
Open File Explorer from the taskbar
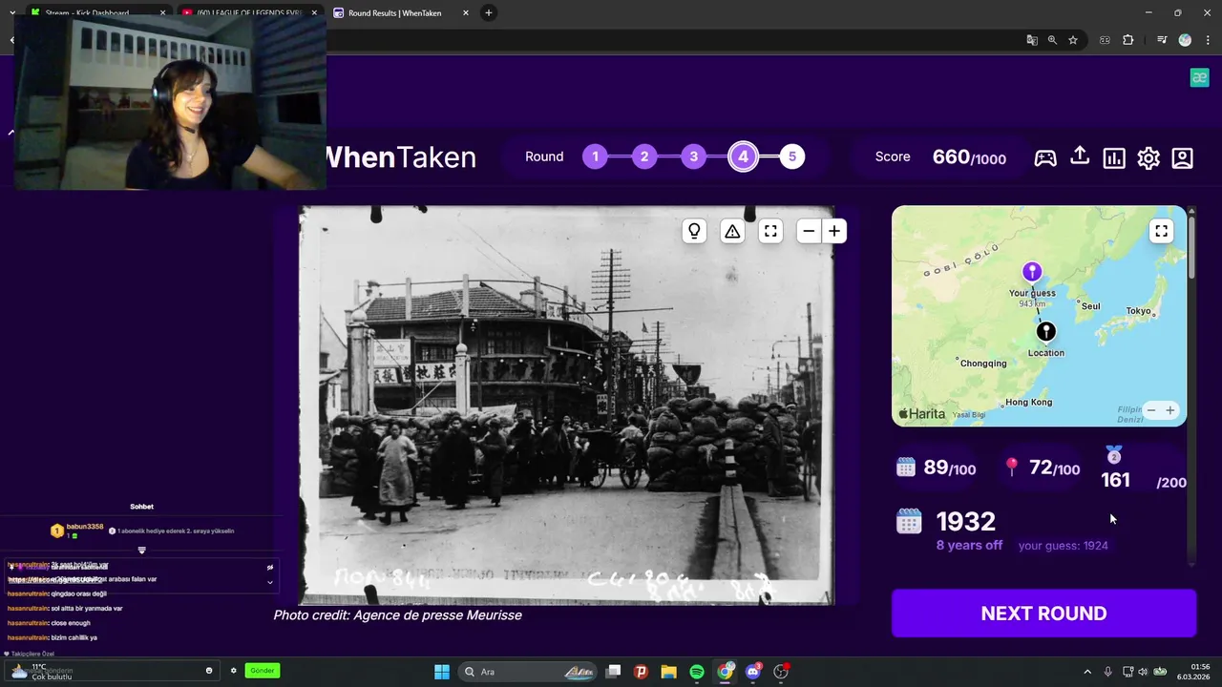tap(668, 672)
